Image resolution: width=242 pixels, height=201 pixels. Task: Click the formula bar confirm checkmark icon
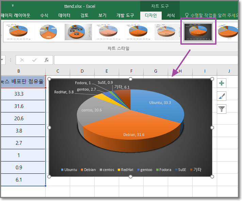pyautogui.click(x=34, y=60)
